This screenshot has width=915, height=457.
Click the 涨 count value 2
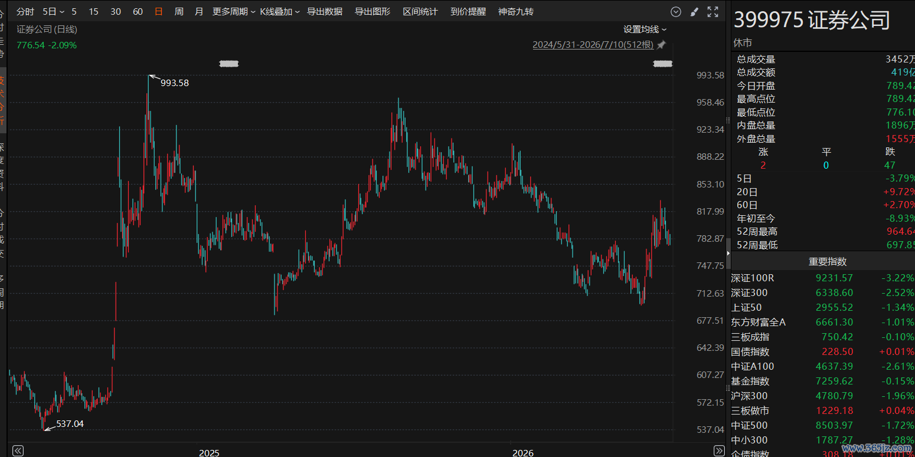coord(763,165)
